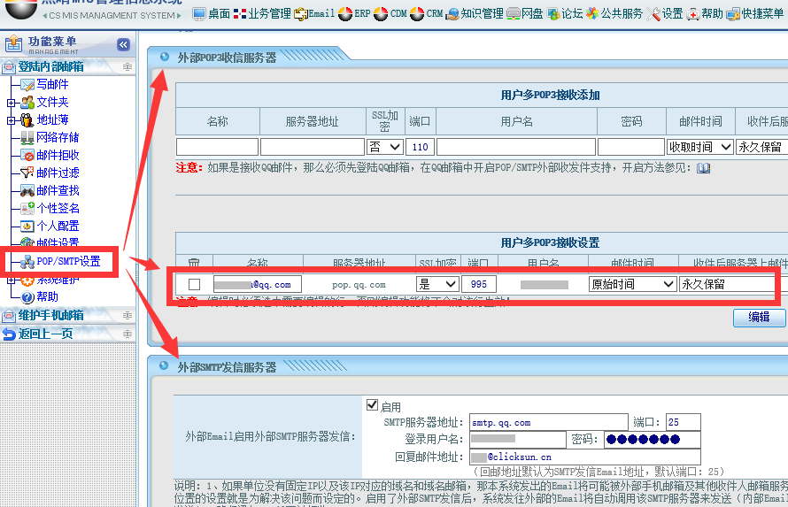Open 网盘 network disk menu
Screen dimensions: 788x507
coord(525,13)
